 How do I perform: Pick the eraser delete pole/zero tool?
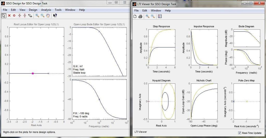30,16
